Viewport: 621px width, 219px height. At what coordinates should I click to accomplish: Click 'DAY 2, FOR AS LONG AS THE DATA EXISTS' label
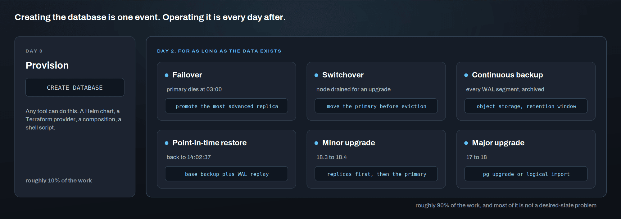[219, 51]
